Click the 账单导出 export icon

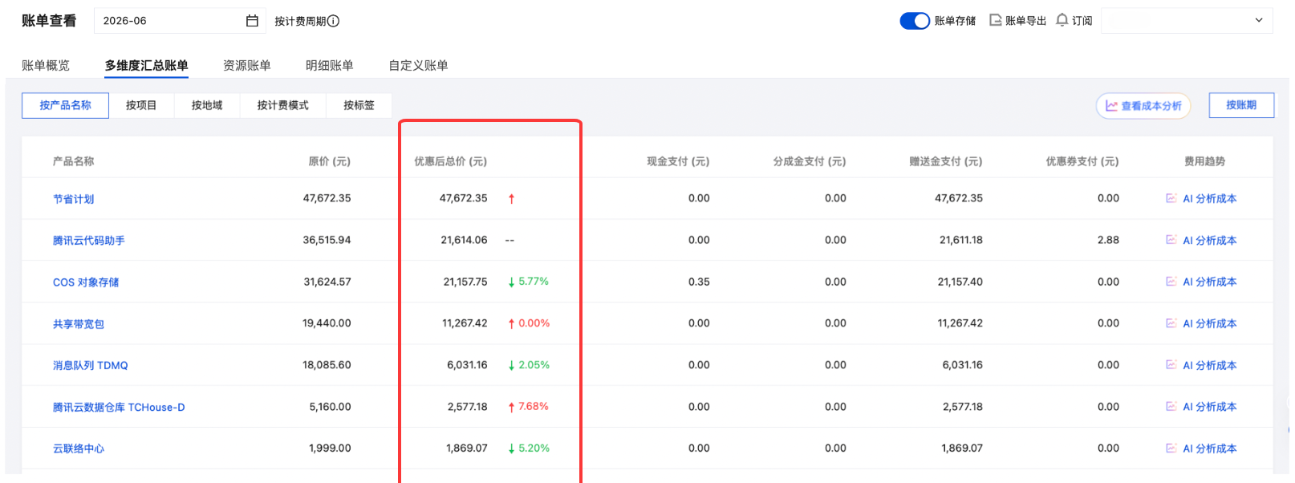click(x=996, y=20)
